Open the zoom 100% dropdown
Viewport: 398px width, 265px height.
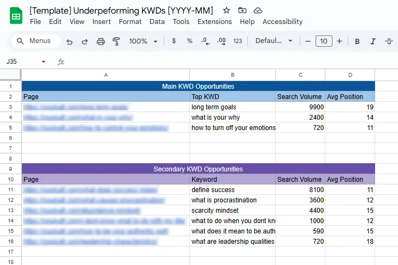click(143, 41)
